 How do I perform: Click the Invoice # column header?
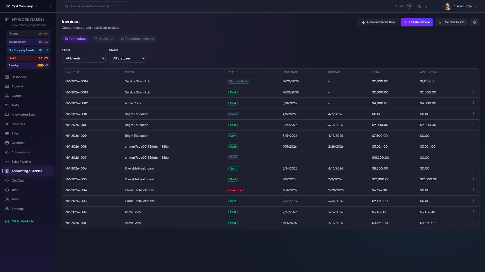tap(72, 72)
